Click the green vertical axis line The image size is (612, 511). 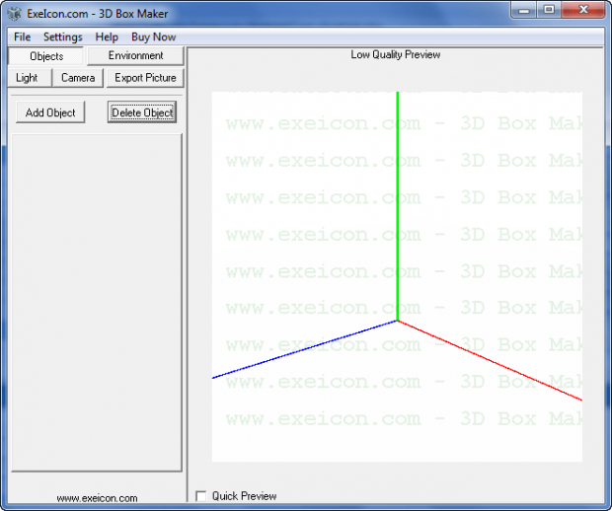397,197
